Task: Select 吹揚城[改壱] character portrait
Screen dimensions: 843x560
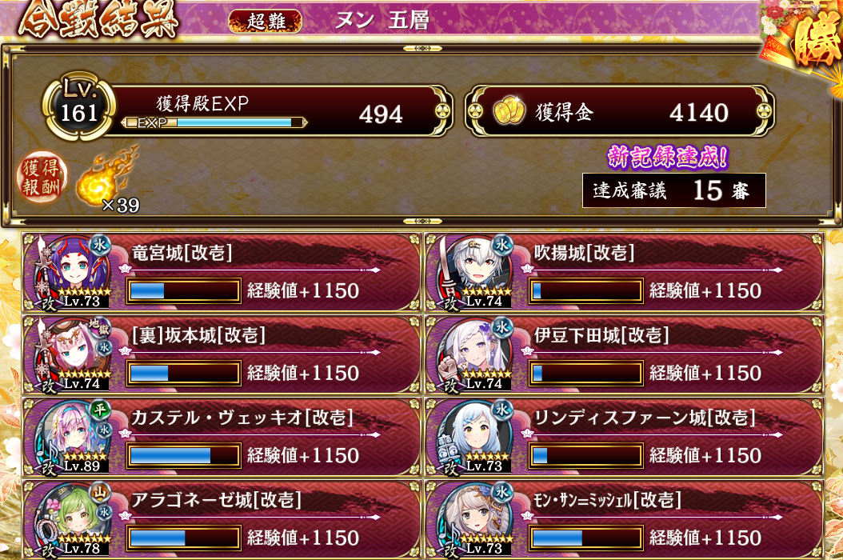Action: (474, 270)
